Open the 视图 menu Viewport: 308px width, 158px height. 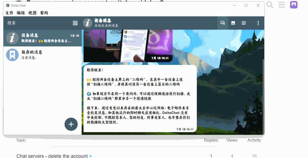pyautogui.click(x=32, y=13)
